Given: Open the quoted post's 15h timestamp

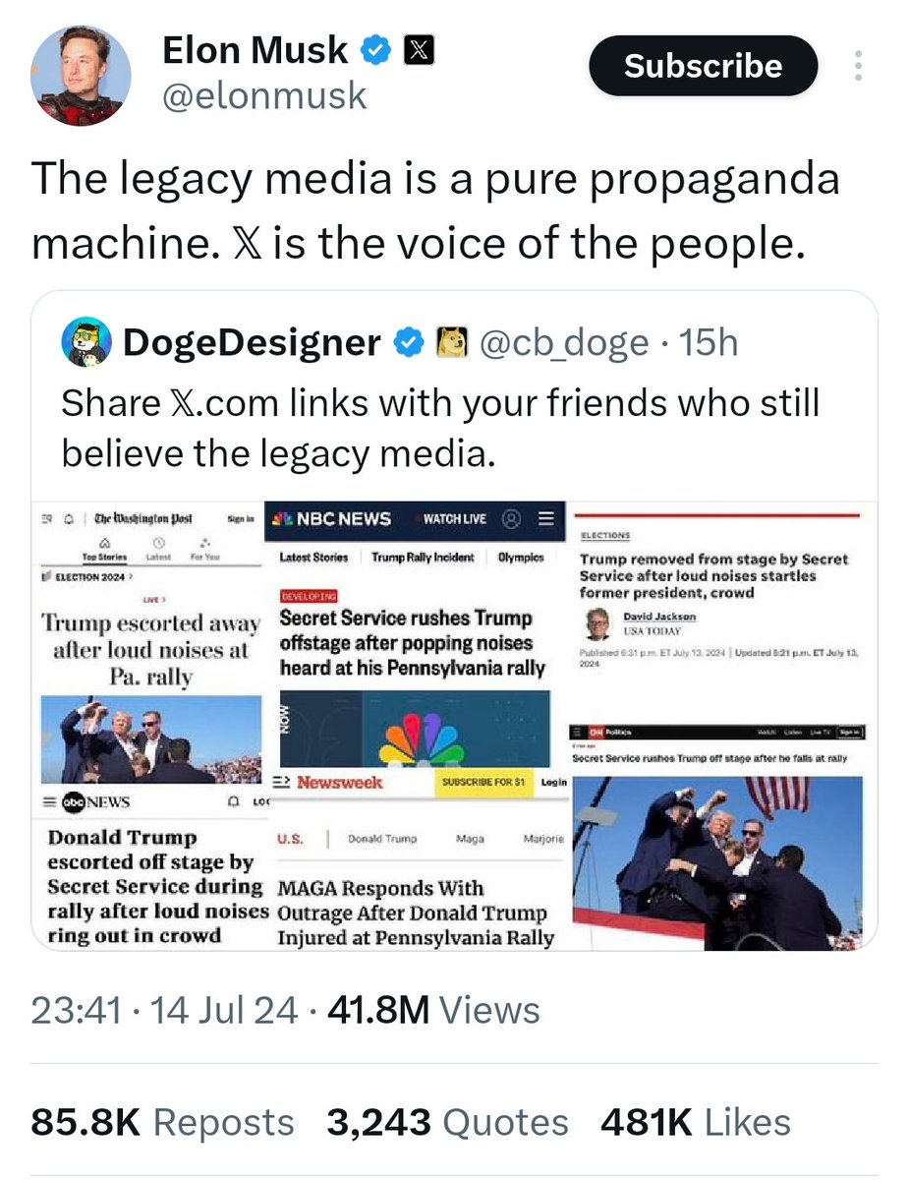Looking at the screenshot, I should [x=709, y=342].
